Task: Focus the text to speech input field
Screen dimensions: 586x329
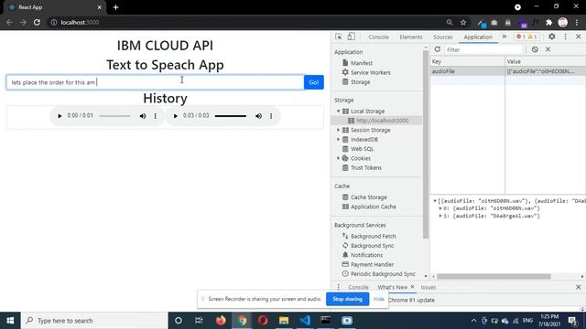Action: tap(155, 82)
